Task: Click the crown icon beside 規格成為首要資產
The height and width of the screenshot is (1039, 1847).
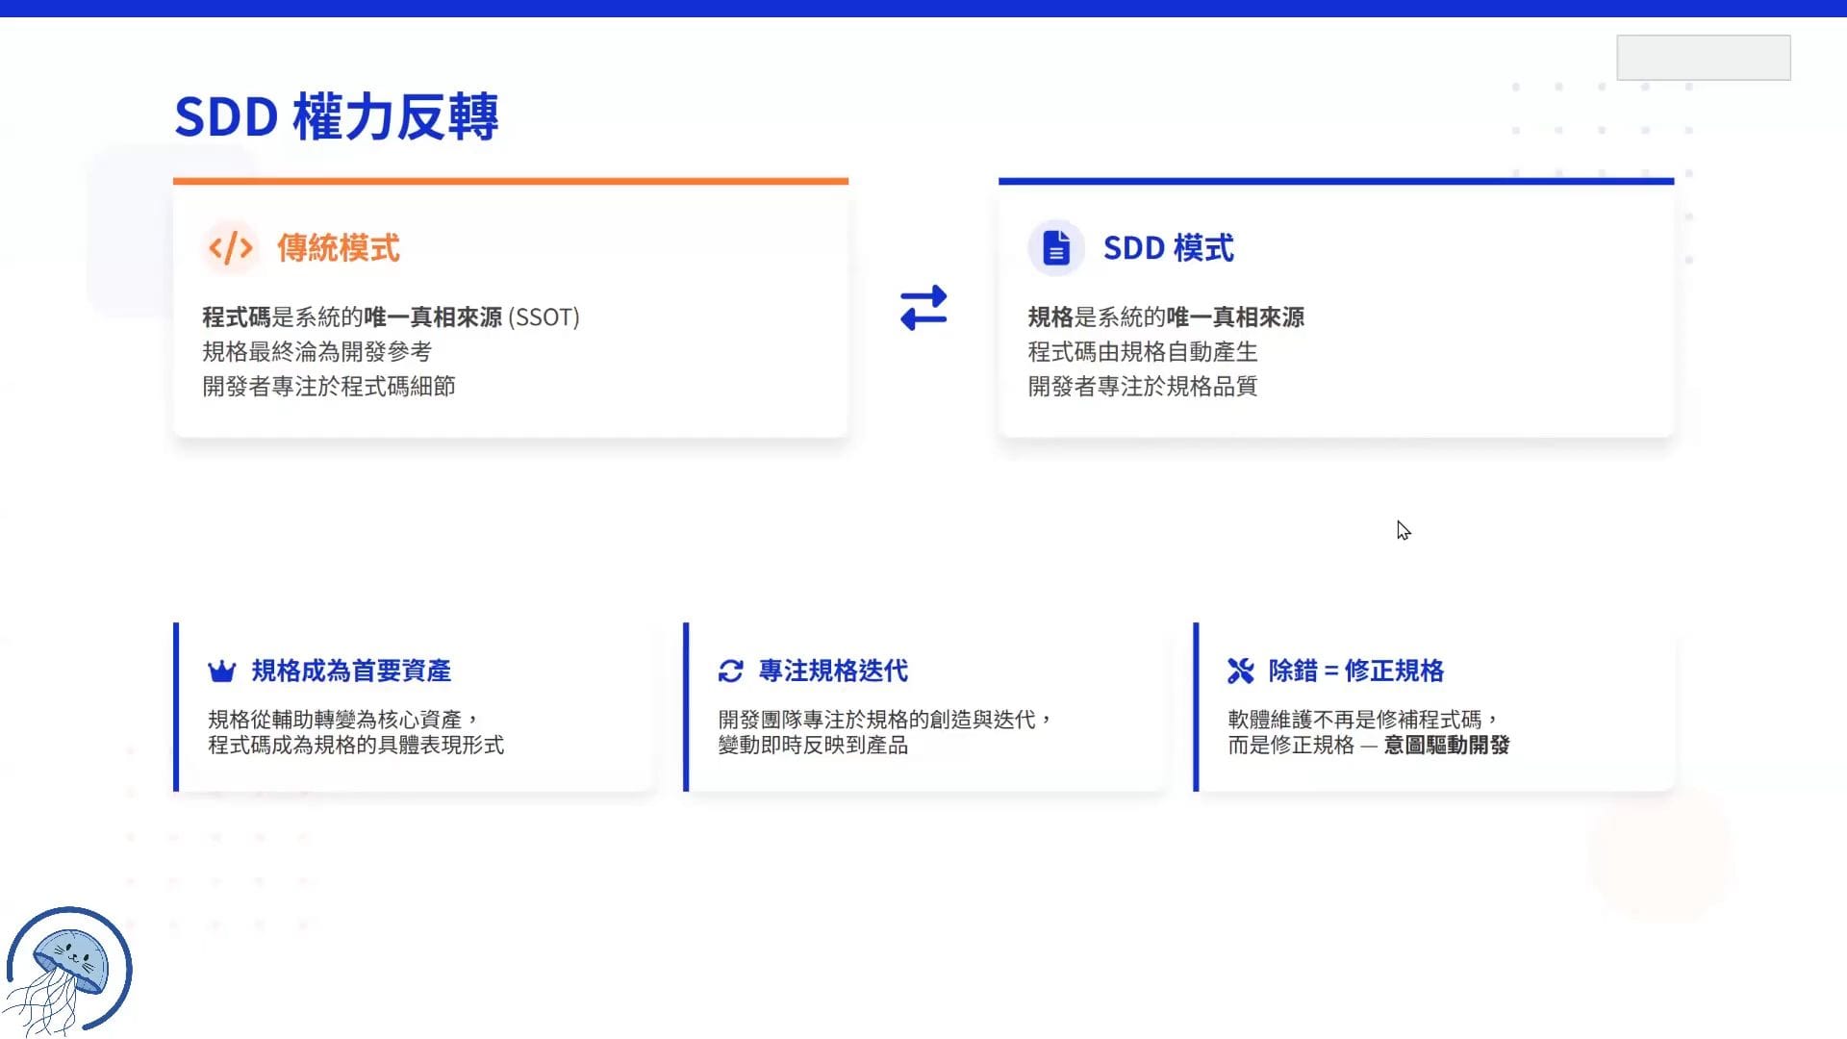Action: [222, 671]
